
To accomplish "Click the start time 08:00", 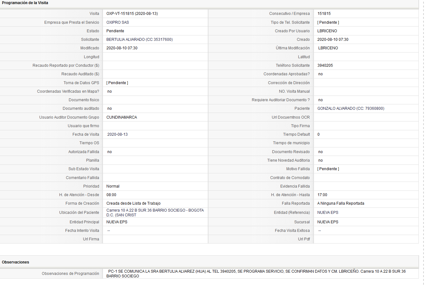I will 111,195.
